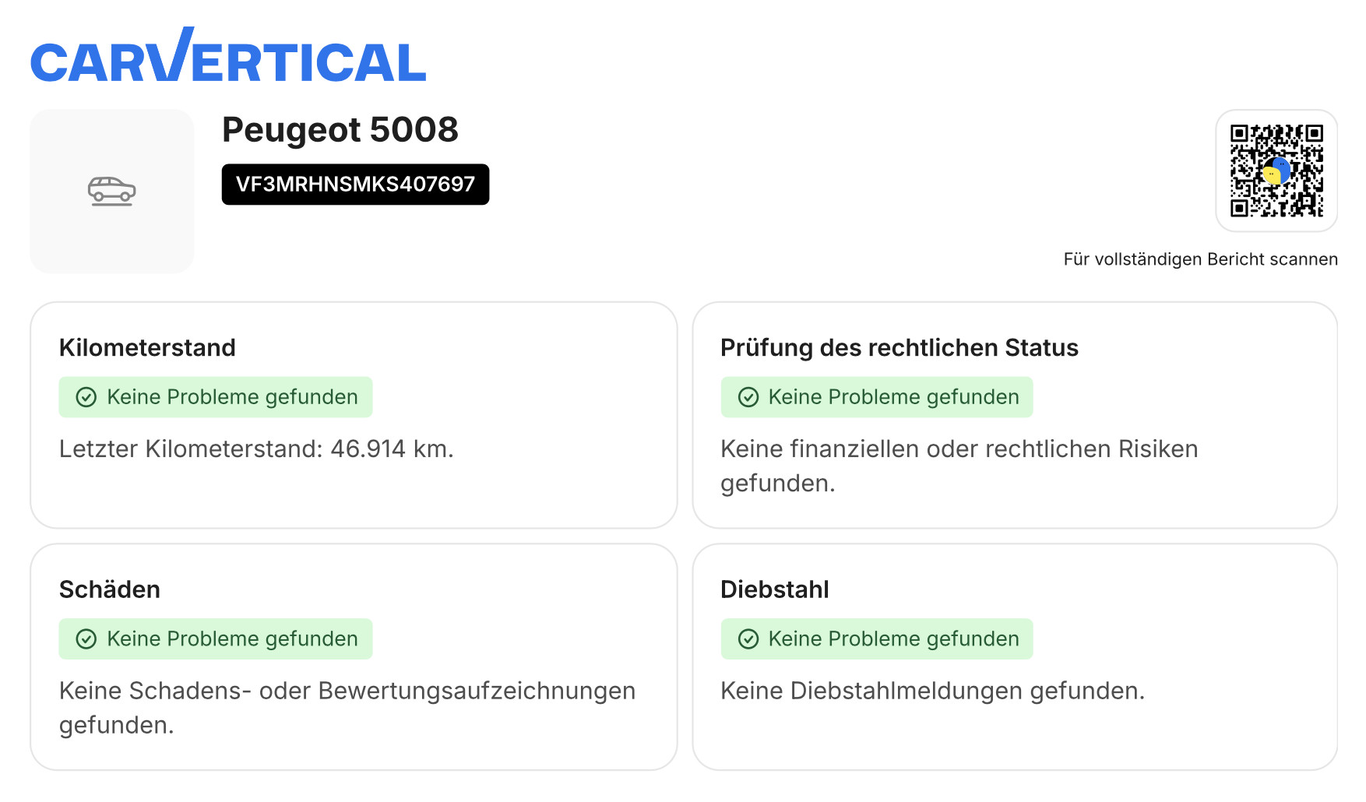Viewport: 1366px width, 802px height.
Task: Click 'Für vollständigen Bericht scannen' text
Action: pos(1200,259)
